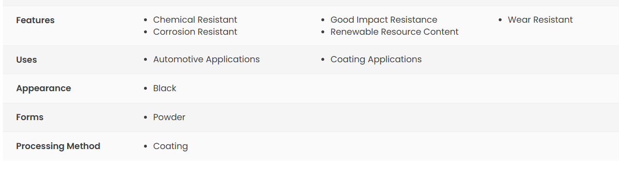
Task: Click the Forms row label
Action: pos(30,117)
